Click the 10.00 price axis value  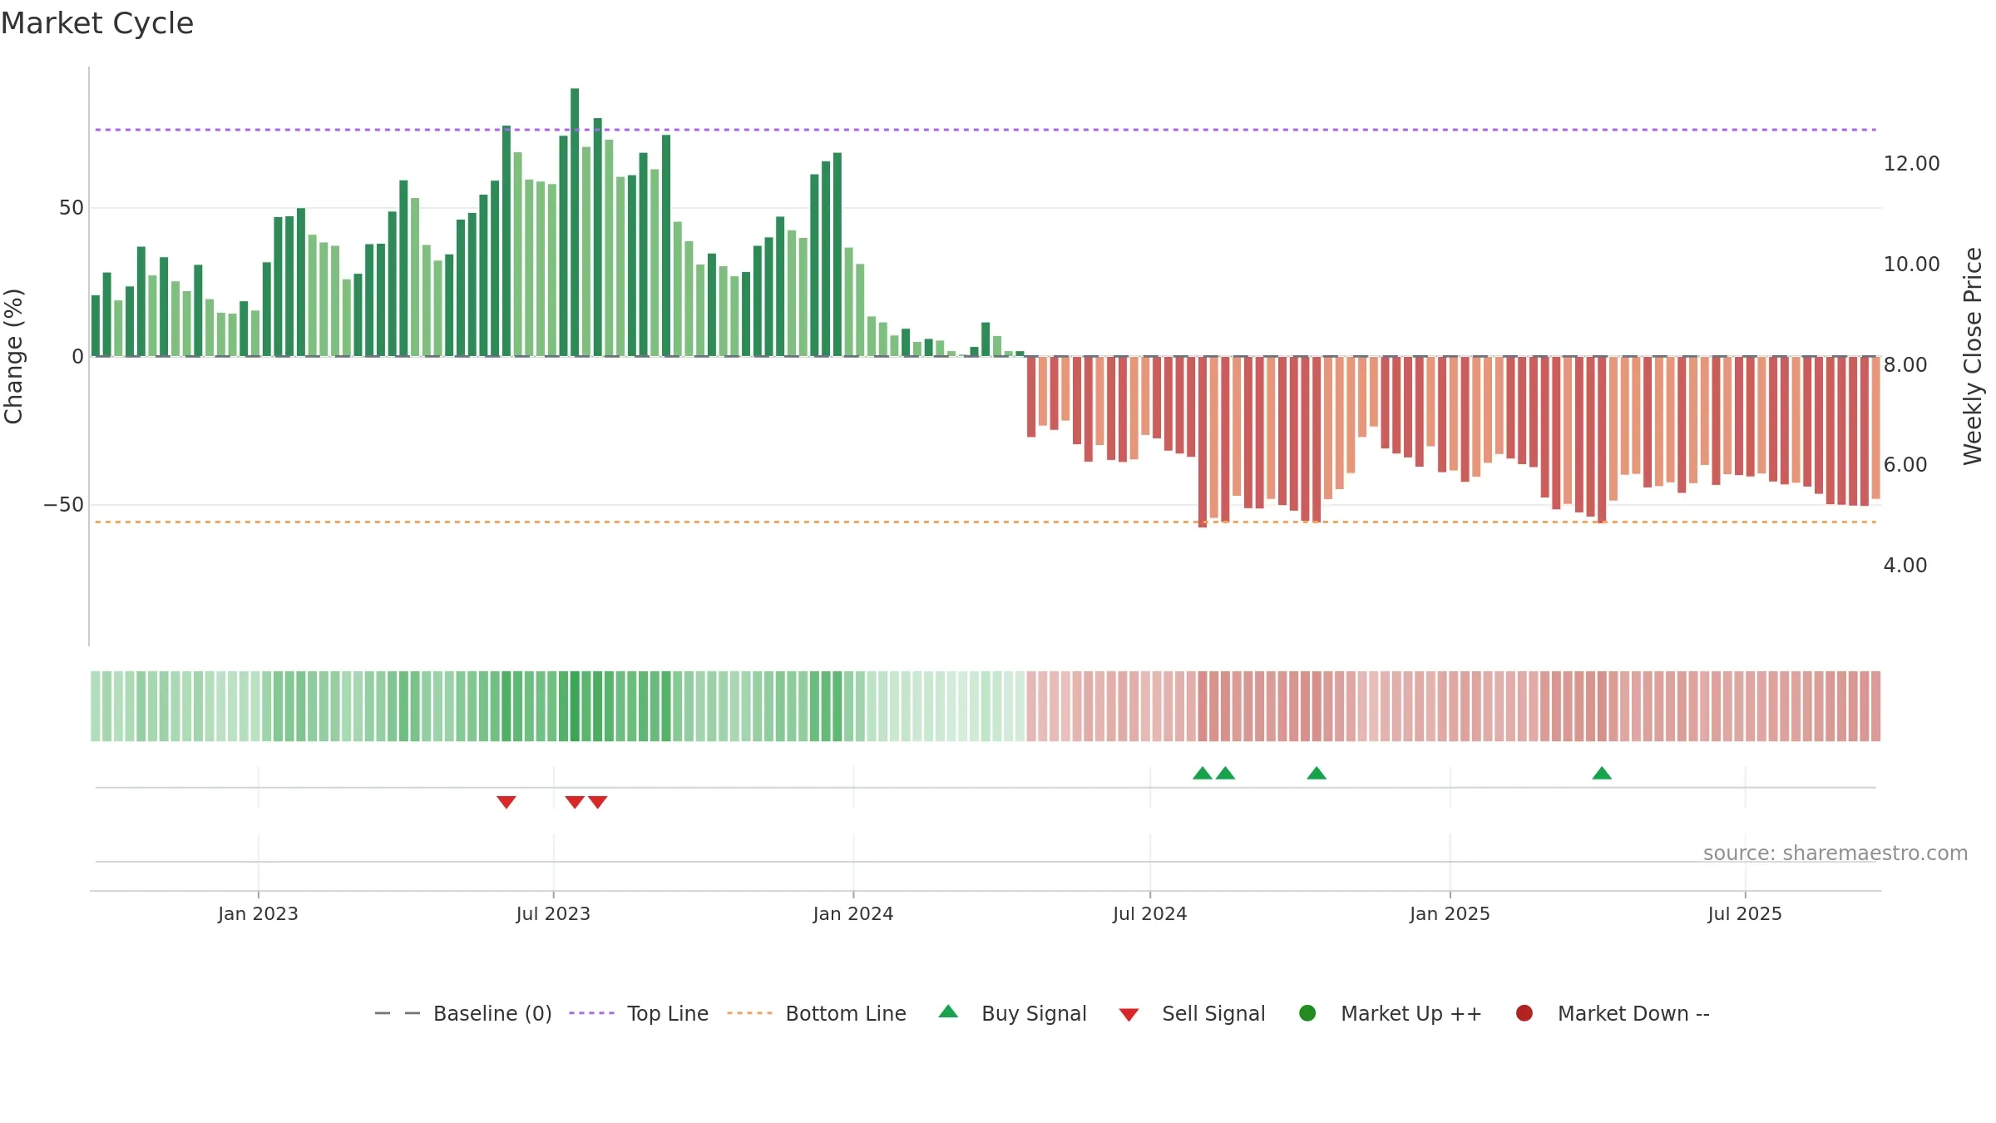tap(1911, 264)
